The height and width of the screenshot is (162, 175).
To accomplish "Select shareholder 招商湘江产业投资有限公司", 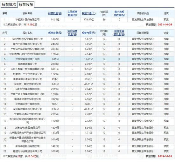I will [x=27, y=74].
